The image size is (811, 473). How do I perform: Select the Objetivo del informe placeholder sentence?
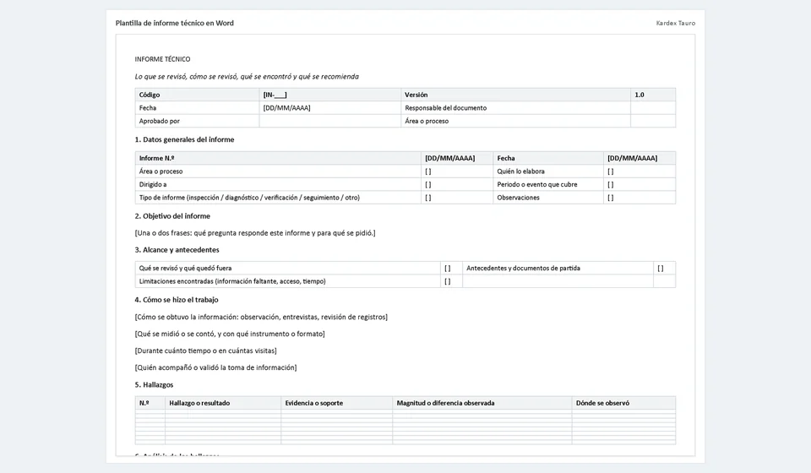pyautogui.click(x=255, y=233)
